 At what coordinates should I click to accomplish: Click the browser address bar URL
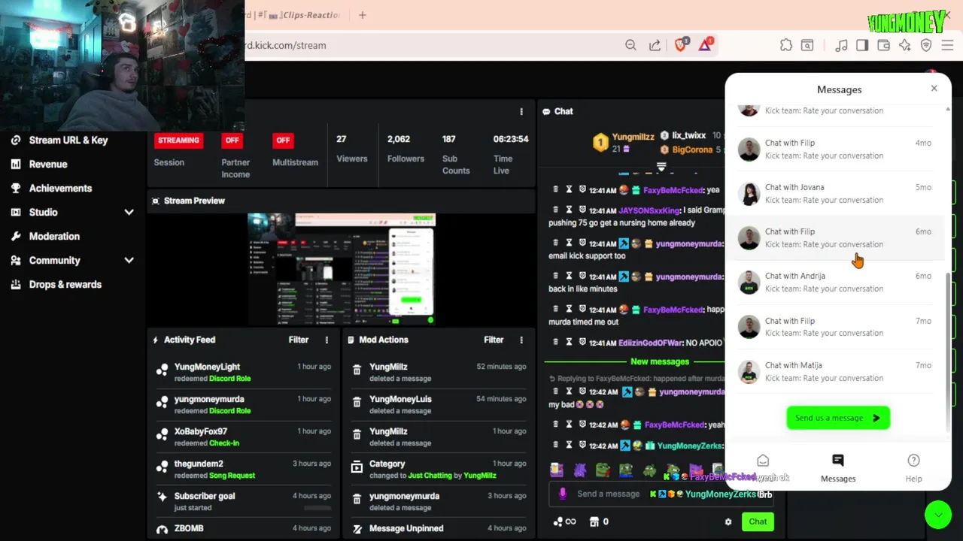[286, 45]
